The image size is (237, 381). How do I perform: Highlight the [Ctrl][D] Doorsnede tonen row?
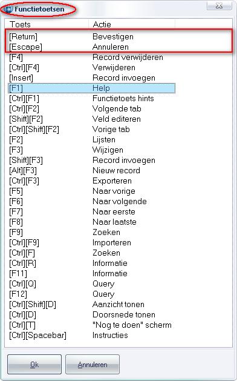click(92, 314)
